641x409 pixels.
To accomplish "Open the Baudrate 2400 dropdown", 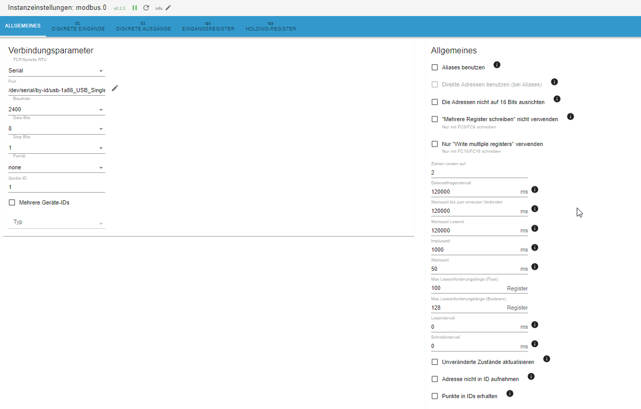I will 56,109.
